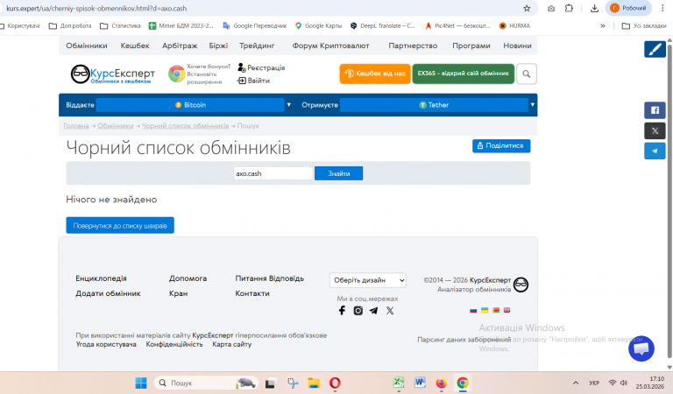Viewport: 673px width, 394px height.
Task: Open the Opera browser from the taskbar
Action: (x=335, y=383)
